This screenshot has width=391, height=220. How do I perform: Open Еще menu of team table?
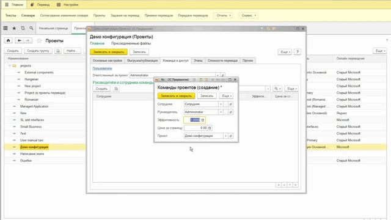pos(291,89)
